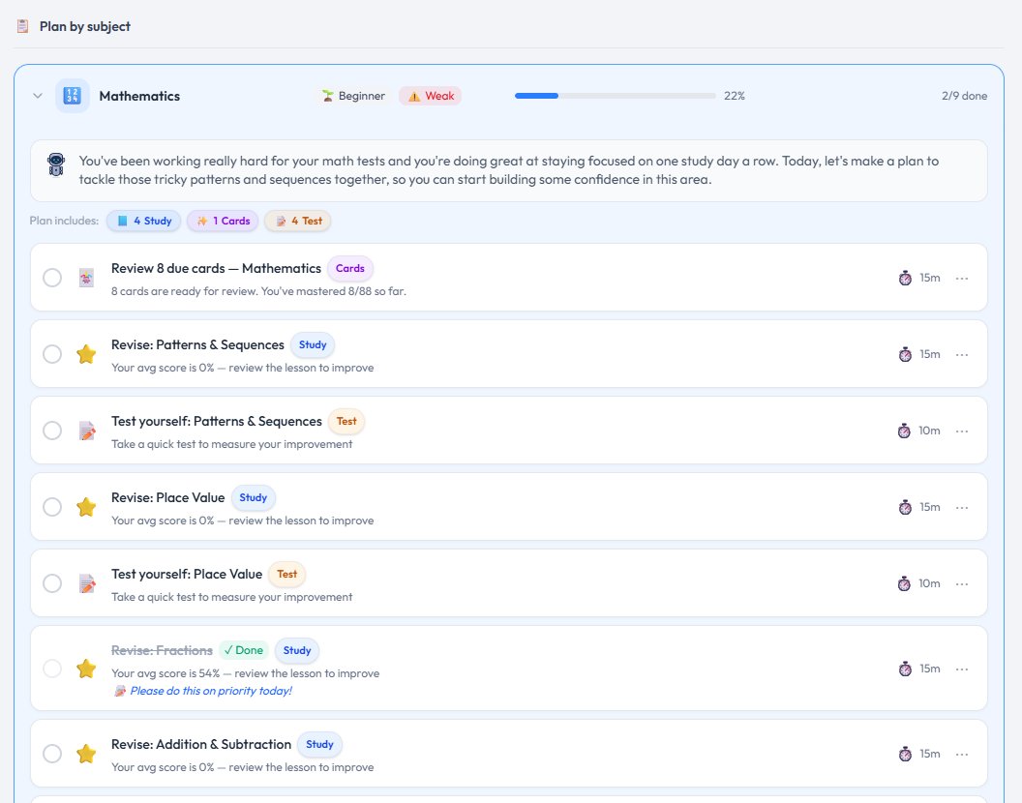Open more options for Revise: Place Value
The image size is (1022, 803).
(x=962, y=507)
